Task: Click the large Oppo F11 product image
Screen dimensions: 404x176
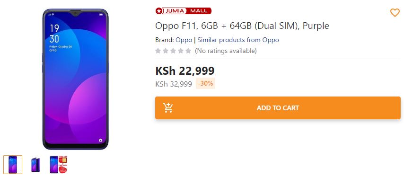Action: click(x=76, y=79)
